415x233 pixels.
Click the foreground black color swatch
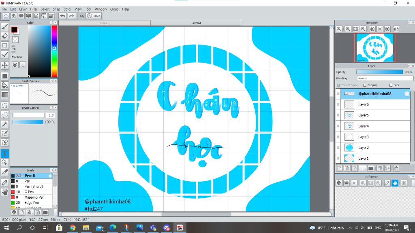click(x=14, y=30)
